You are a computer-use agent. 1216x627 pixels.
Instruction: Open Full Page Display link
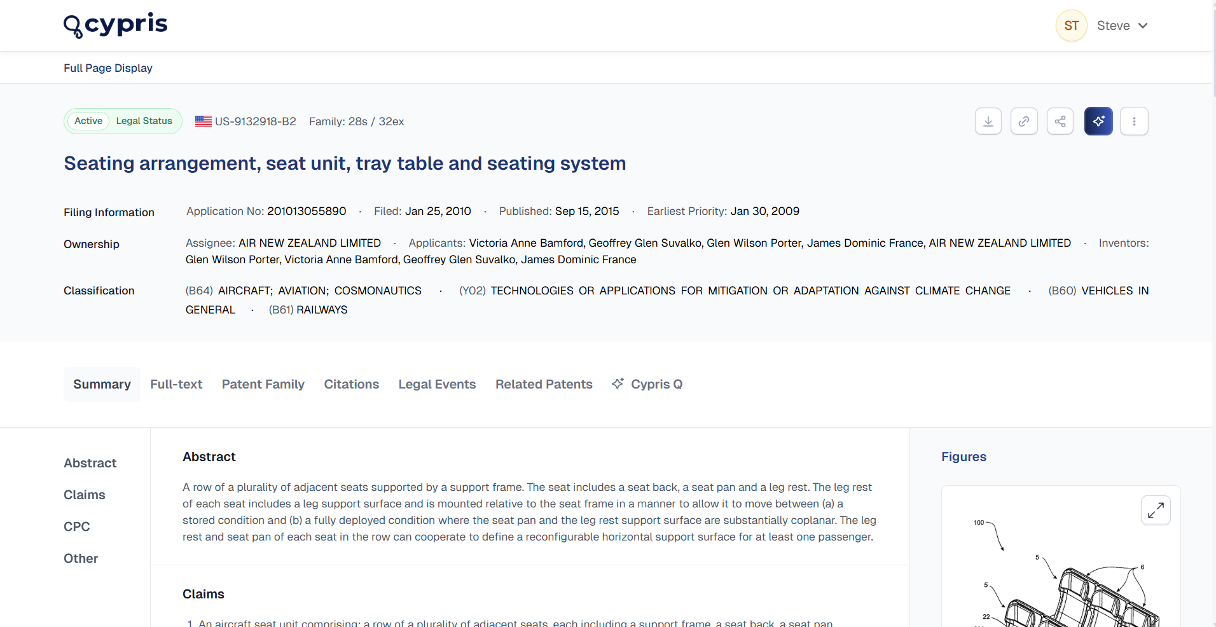[x=108, y=68]
